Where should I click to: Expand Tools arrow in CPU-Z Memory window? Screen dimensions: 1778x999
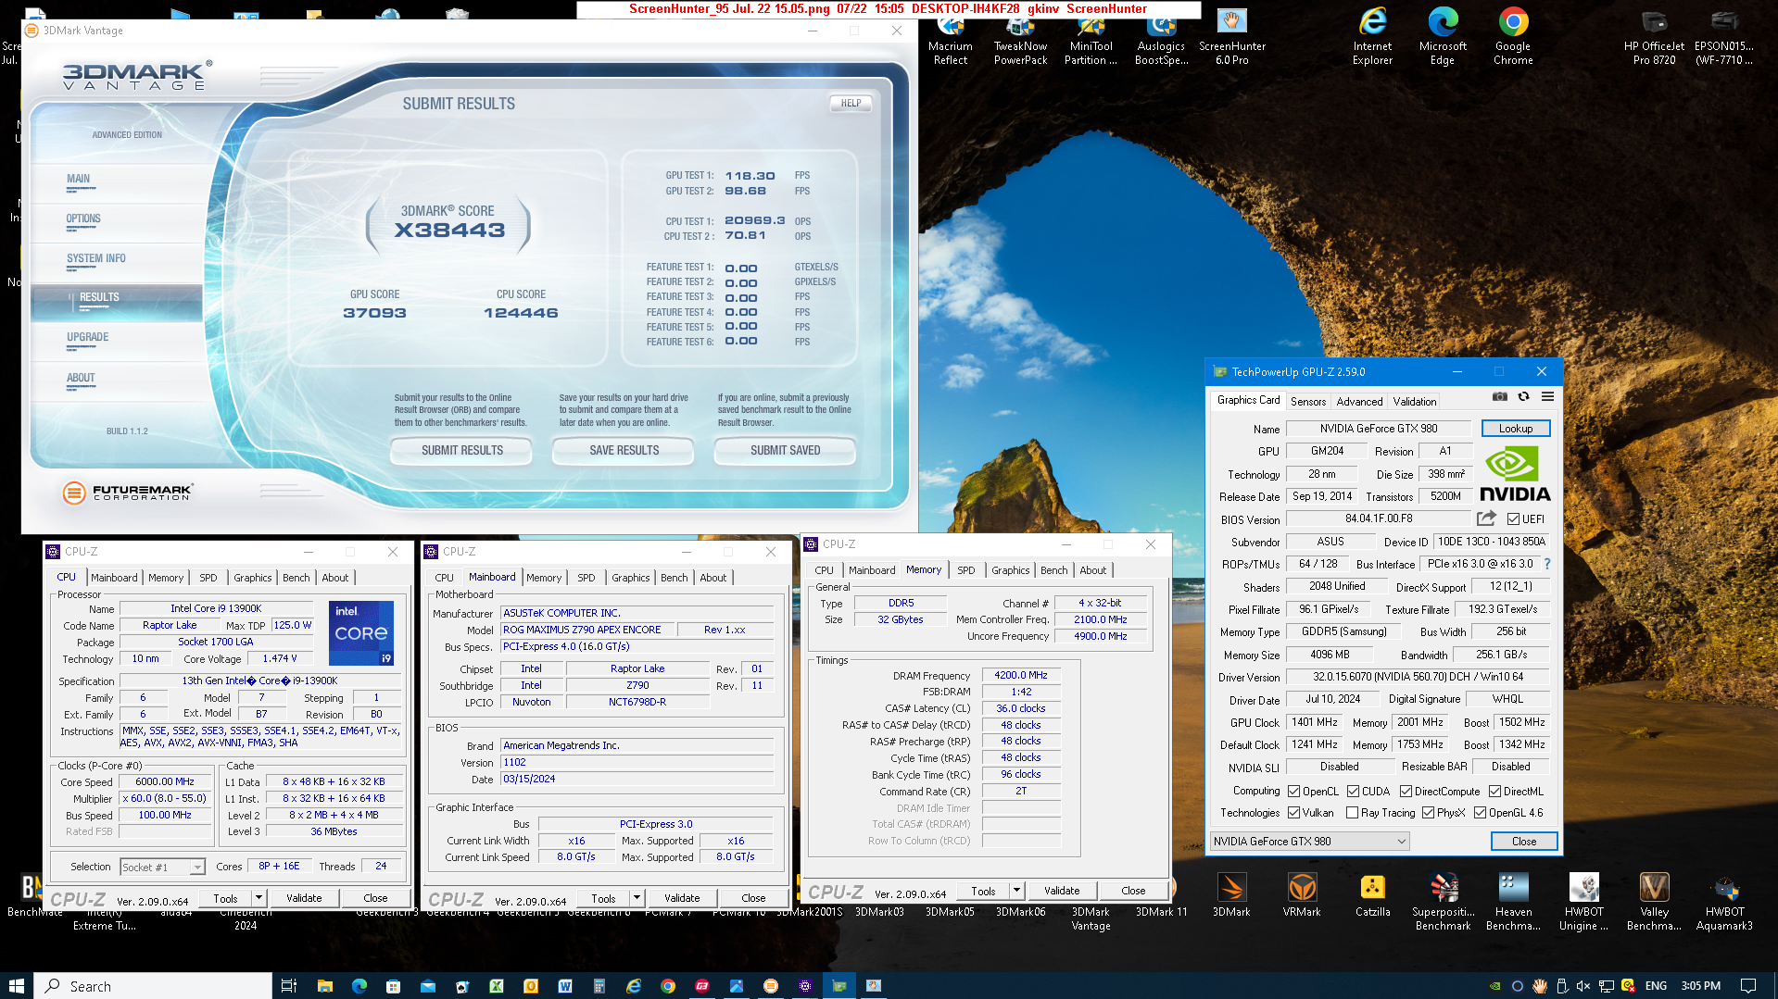(1016, 891)
